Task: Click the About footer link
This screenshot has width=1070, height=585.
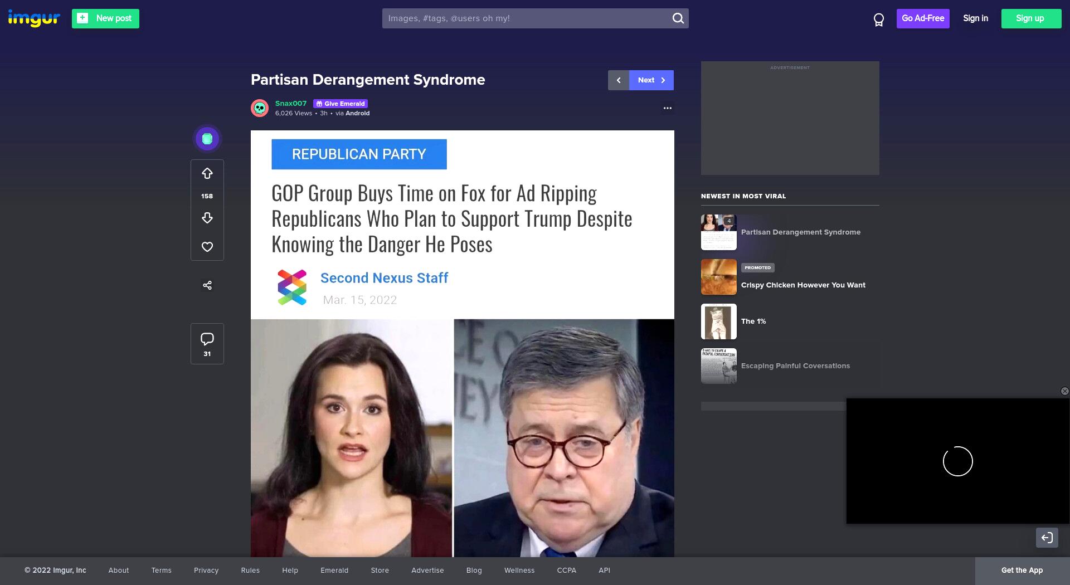Action: 119,571
